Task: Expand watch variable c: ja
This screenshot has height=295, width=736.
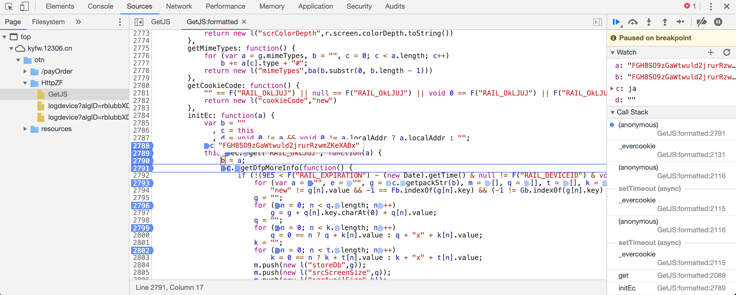Action: [x=612, y=89]
